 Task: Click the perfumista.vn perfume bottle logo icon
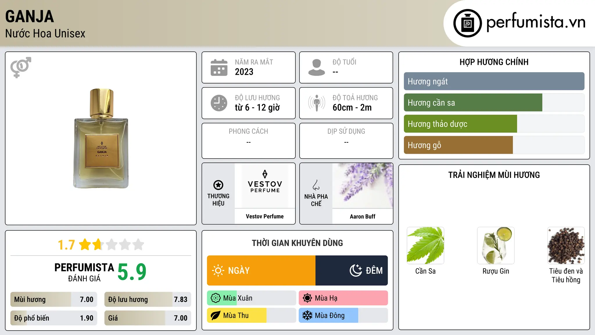(x=467, y=23)
